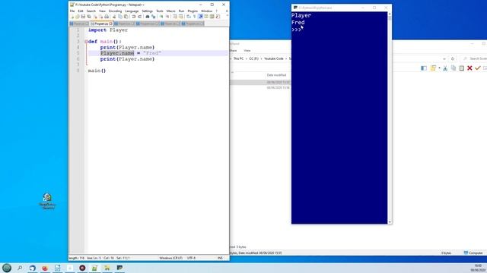
Task: Click CC (F:) in Explorer breadcrumb
Action: 253,58
